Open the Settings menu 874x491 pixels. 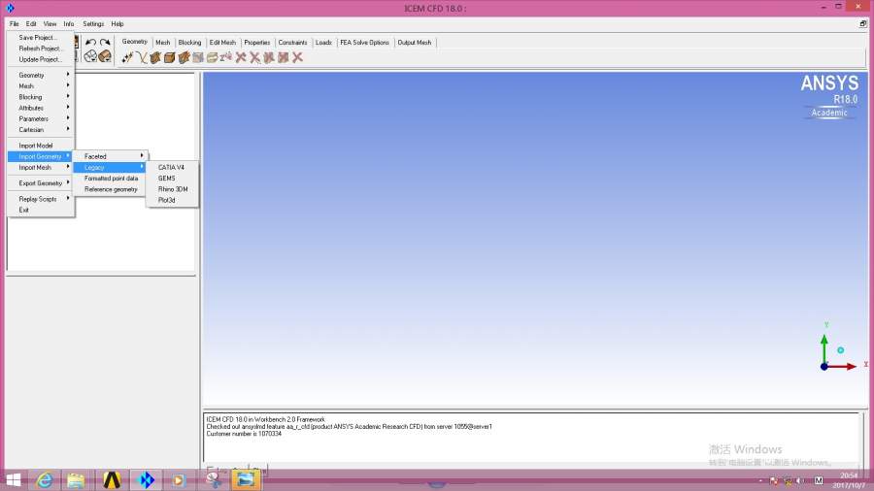click(x=93, y=24)
